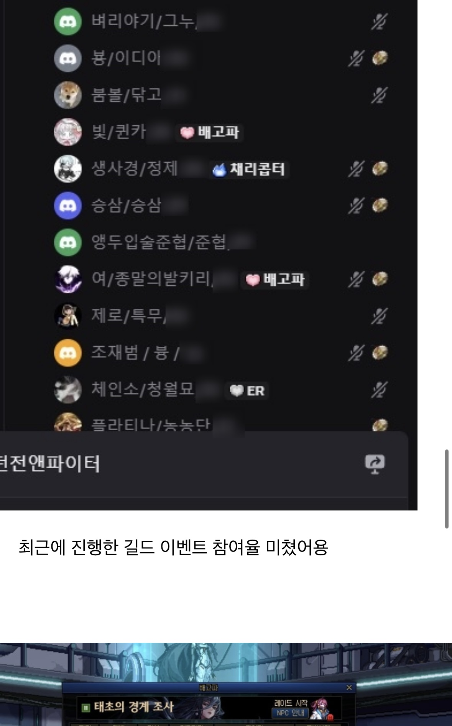Click the green Discord avatar of 벼리야기

pos(68,21)
